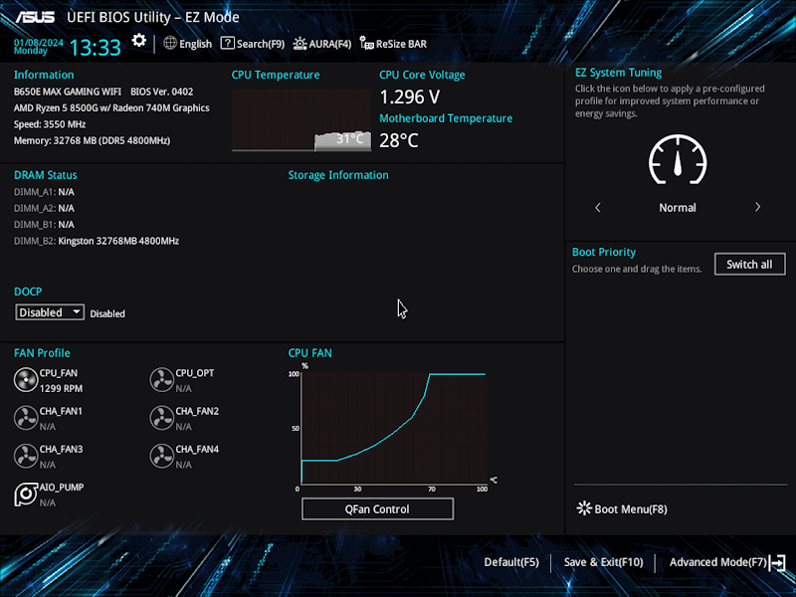Toggle the ReSize BAR option
796x597 pixels.
[x=394, y=44]
